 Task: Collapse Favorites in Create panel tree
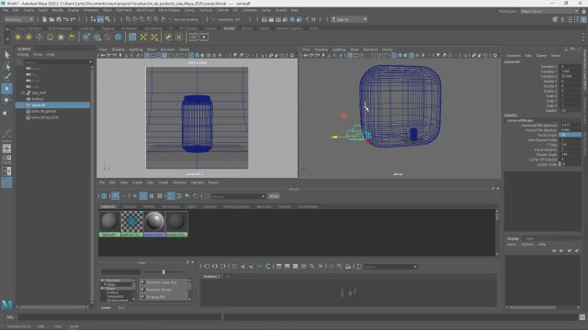click(102, 280)
